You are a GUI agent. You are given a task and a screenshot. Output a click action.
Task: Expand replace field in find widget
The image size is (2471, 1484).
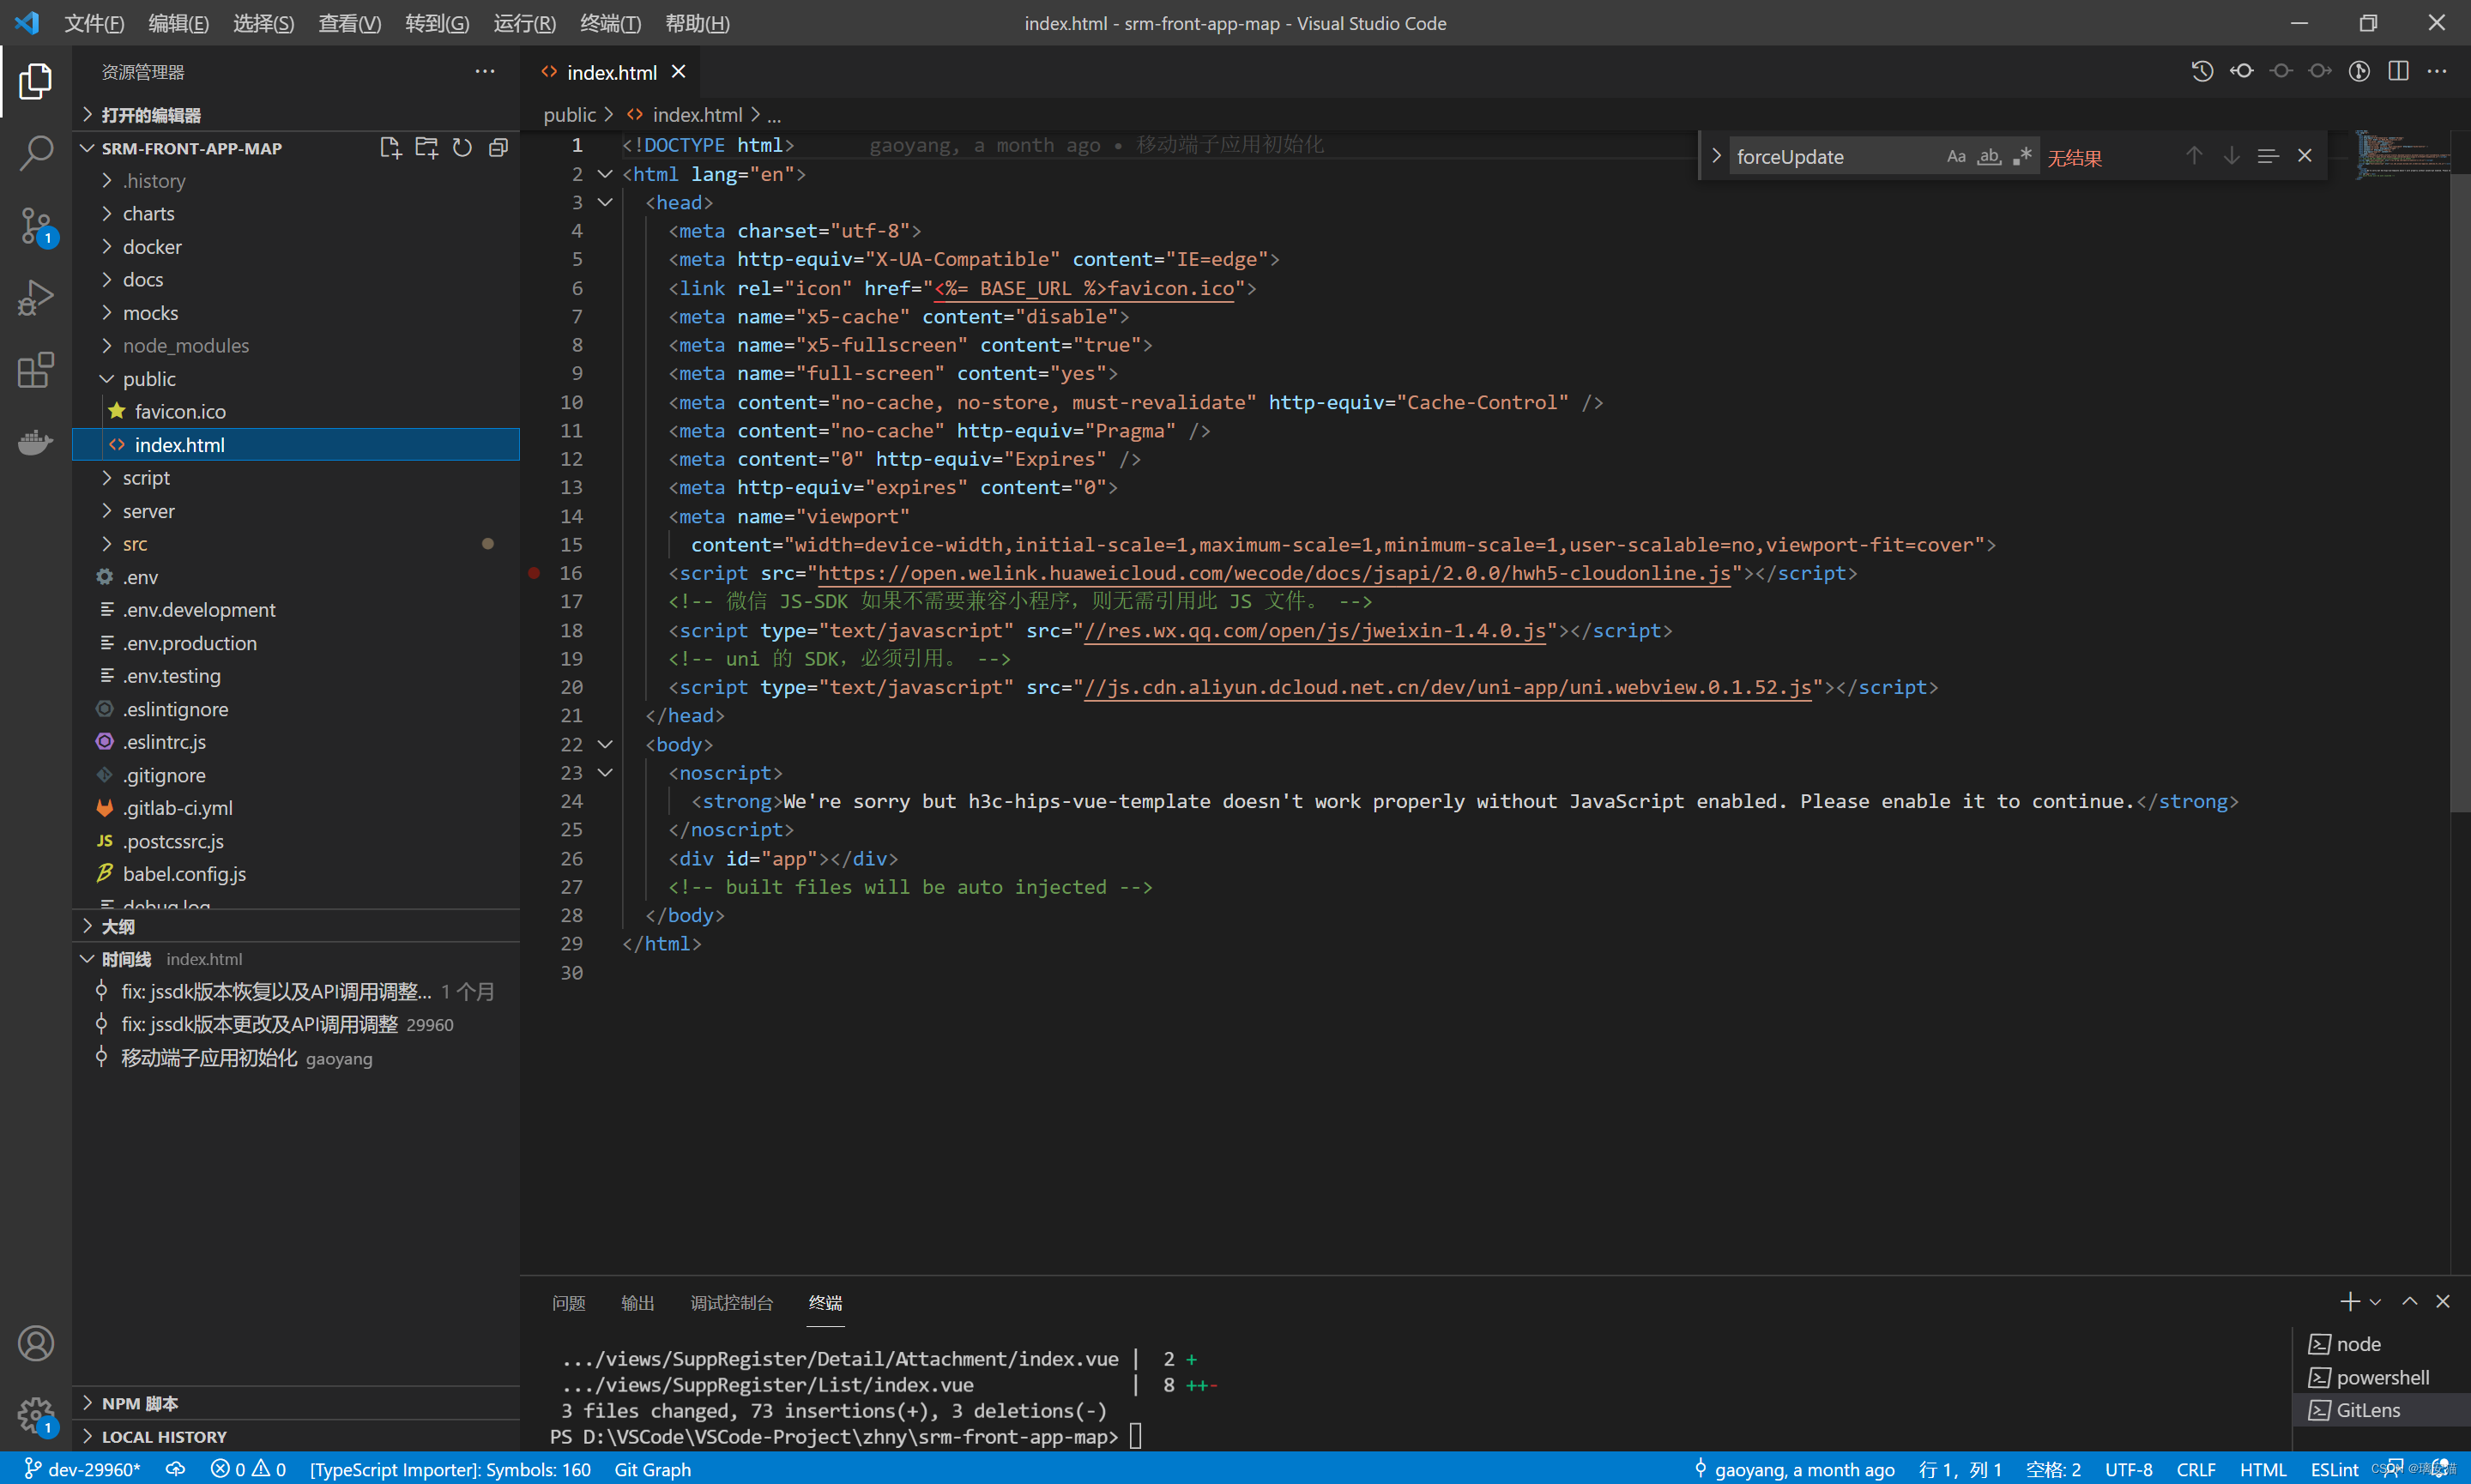(1716, 156)
